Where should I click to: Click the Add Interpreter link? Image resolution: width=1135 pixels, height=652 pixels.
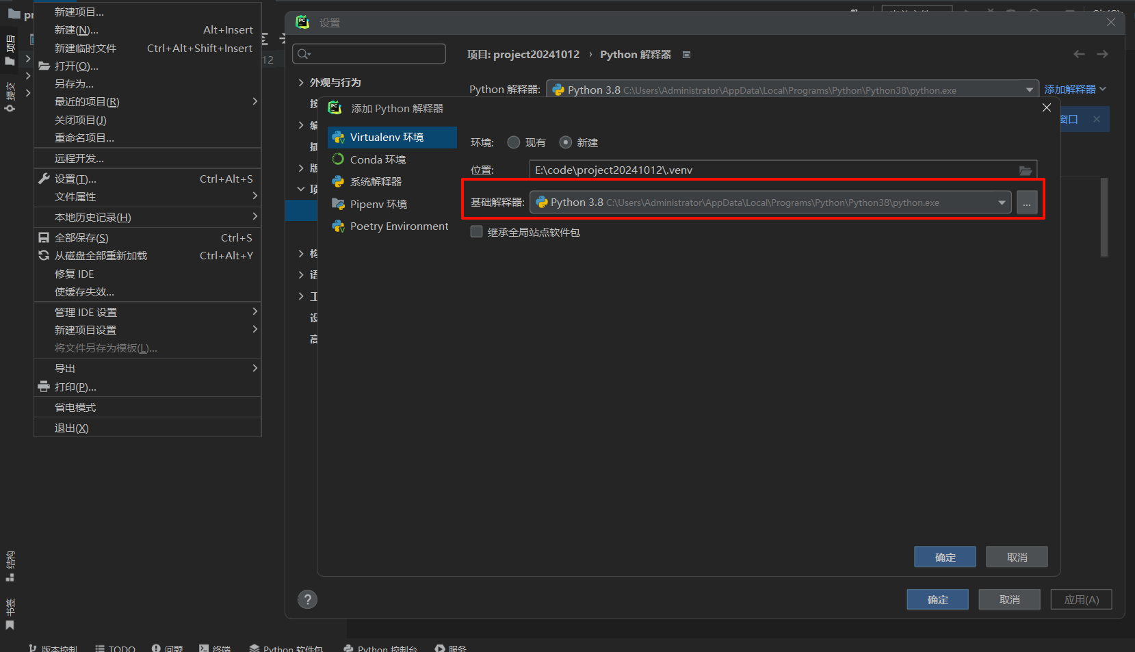1075,90
